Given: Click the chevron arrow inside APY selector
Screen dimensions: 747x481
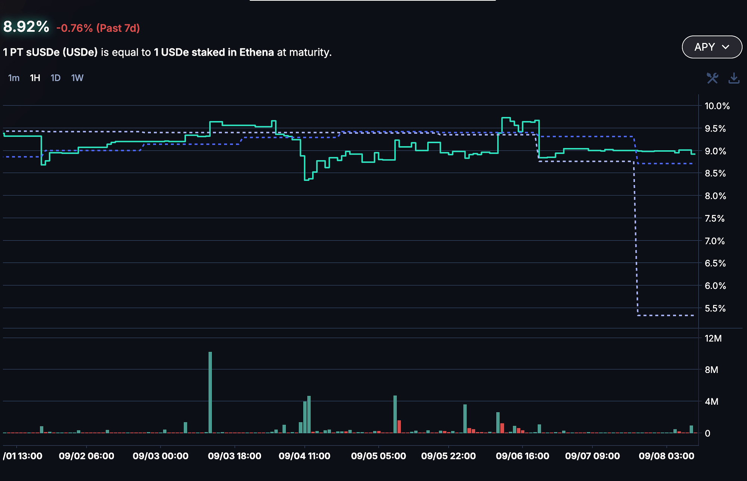Looking at the screenshot, I should click(x=726, y=47).
